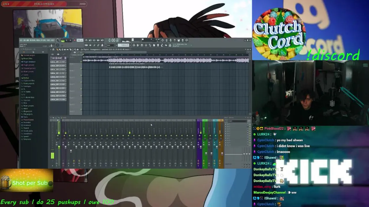Stop playback with the Stop button
Screen dimensions: 369x207
(x=70, y=40)
